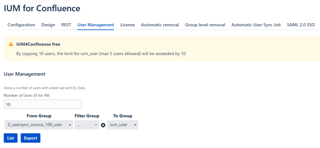Image resolution: width=320 pixels, height=148 pixels.
Task: Open the SAML 2.0 SSO tab
Action: click(301, 25)
